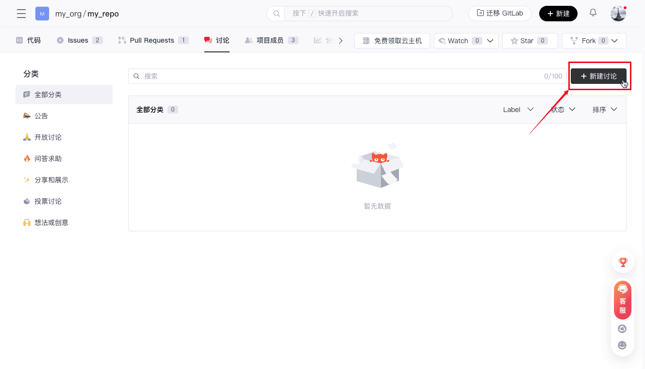The image size is (645, 369).
Task: Click the trophy icon floating button
Action: pos(623,262)
